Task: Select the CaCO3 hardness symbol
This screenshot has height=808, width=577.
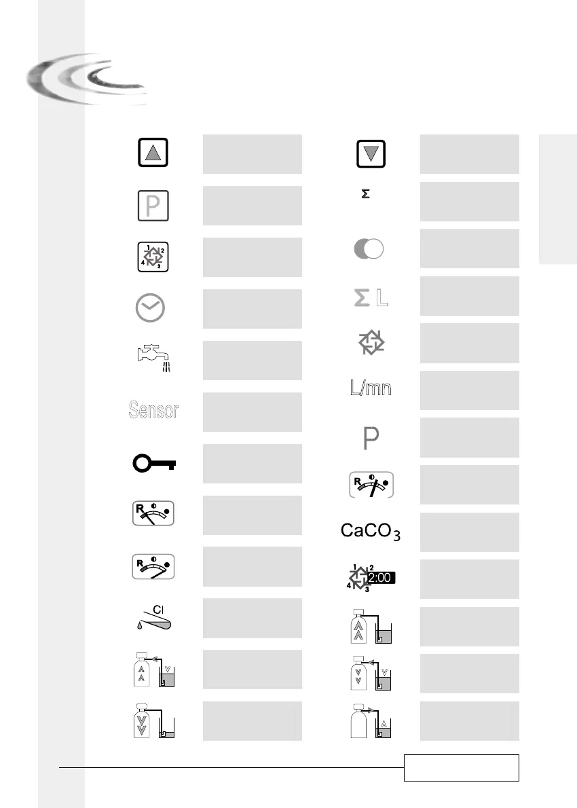Action: point(371,532)
